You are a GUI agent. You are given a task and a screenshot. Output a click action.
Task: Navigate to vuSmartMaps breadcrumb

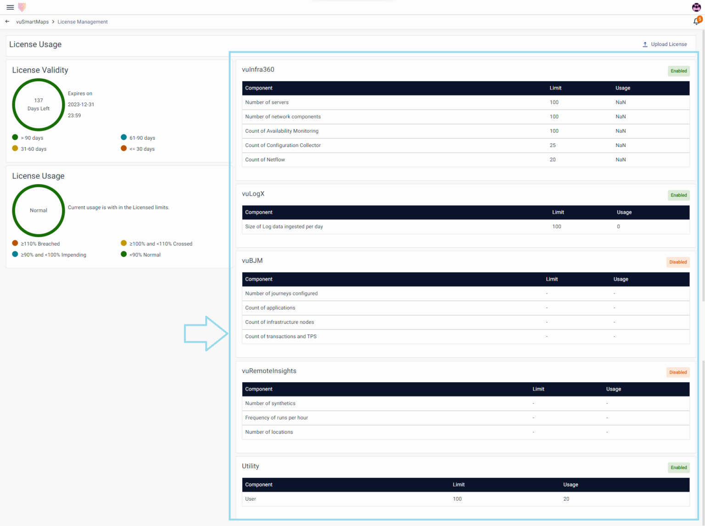click(32, 22)
